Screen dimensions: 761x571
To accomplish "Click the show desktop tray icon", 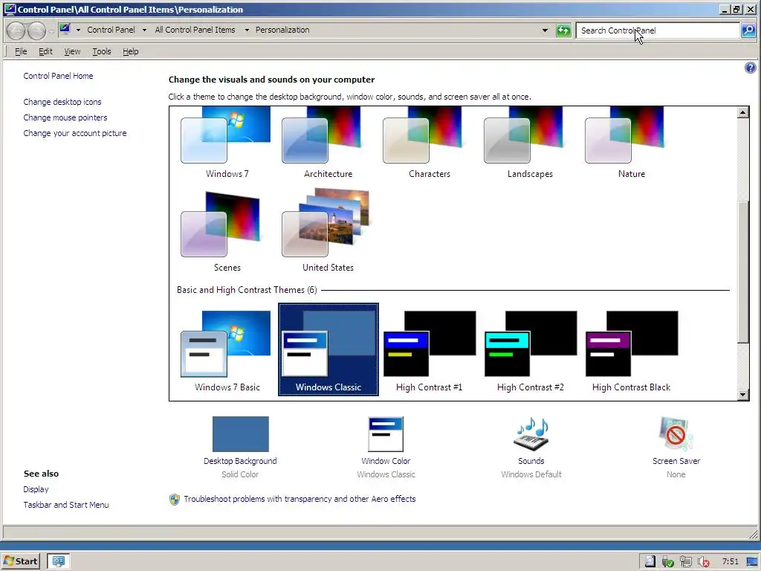I will click(x=752, y=562).
